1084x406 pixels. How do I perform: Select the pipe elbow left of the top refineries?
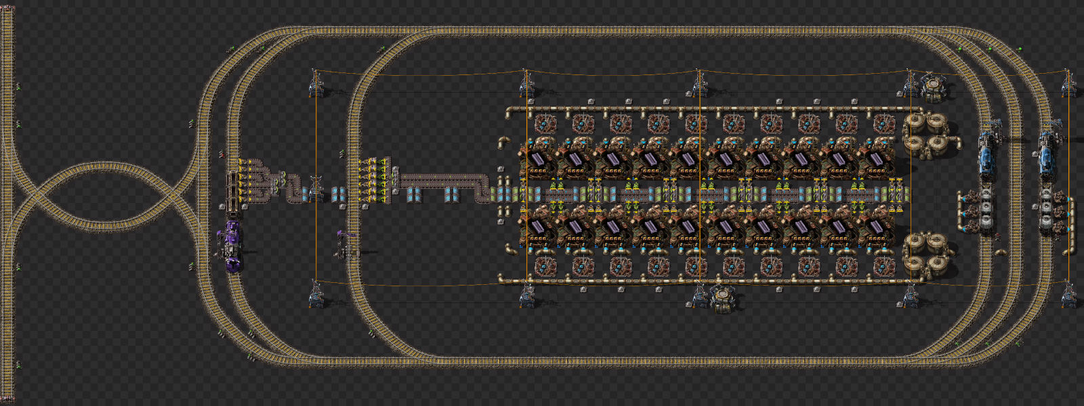tap(505, 142)
